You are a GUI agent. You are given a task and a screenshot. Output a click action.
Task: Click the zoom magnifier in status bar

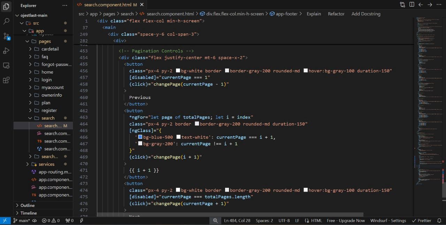[x=215, y=220]
